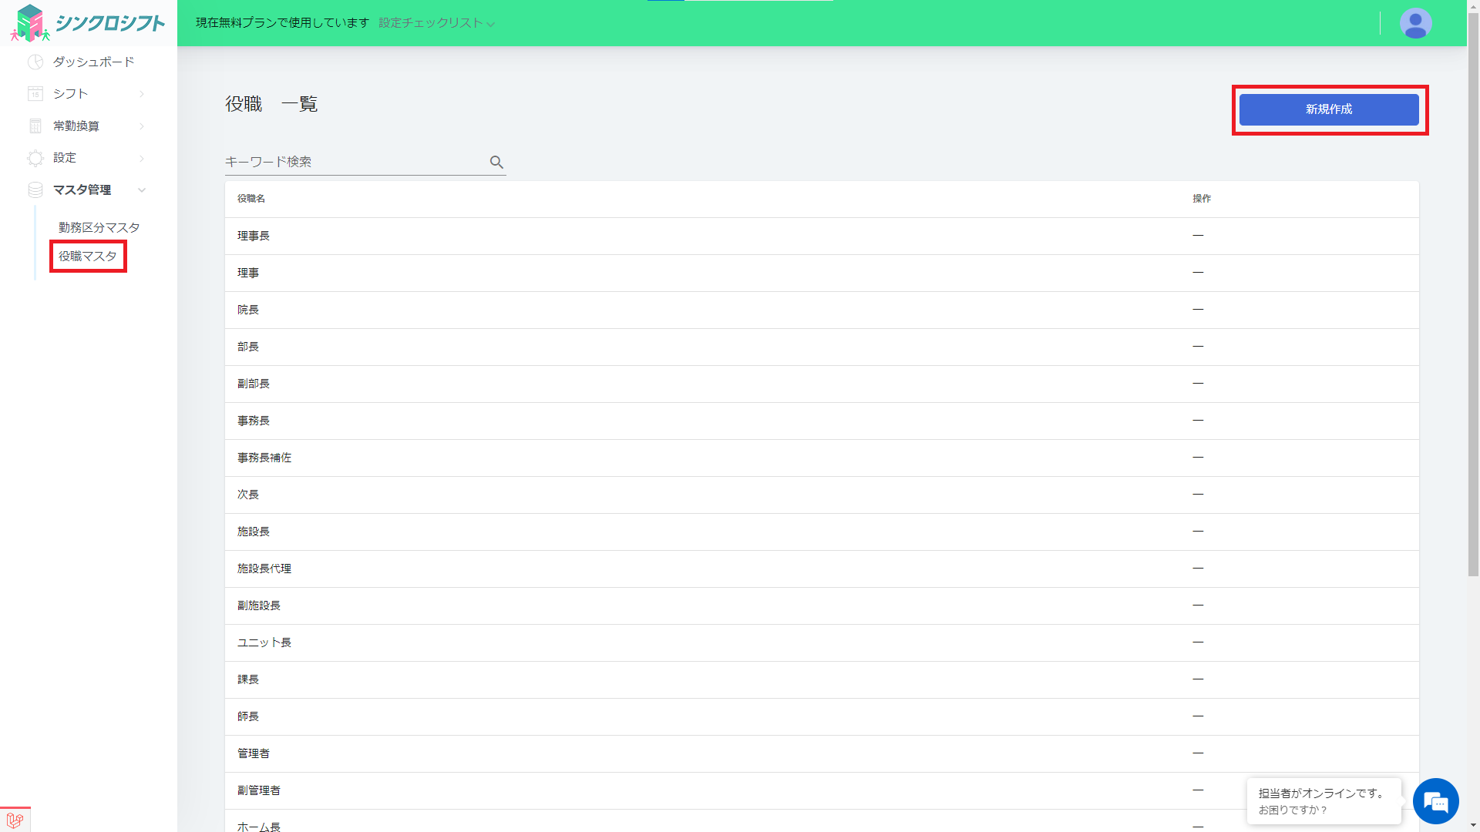
Task: Select 役職マスタ menu item
Action: click(88, 256)
